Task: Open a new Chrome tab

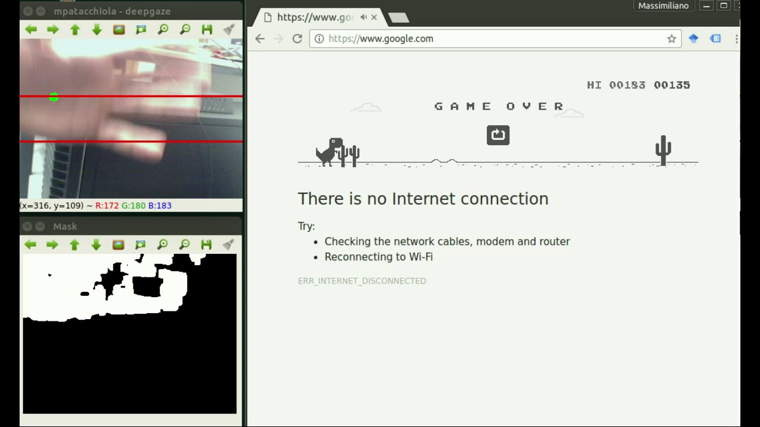Action: pyautogui.click(x=398, y=18)
